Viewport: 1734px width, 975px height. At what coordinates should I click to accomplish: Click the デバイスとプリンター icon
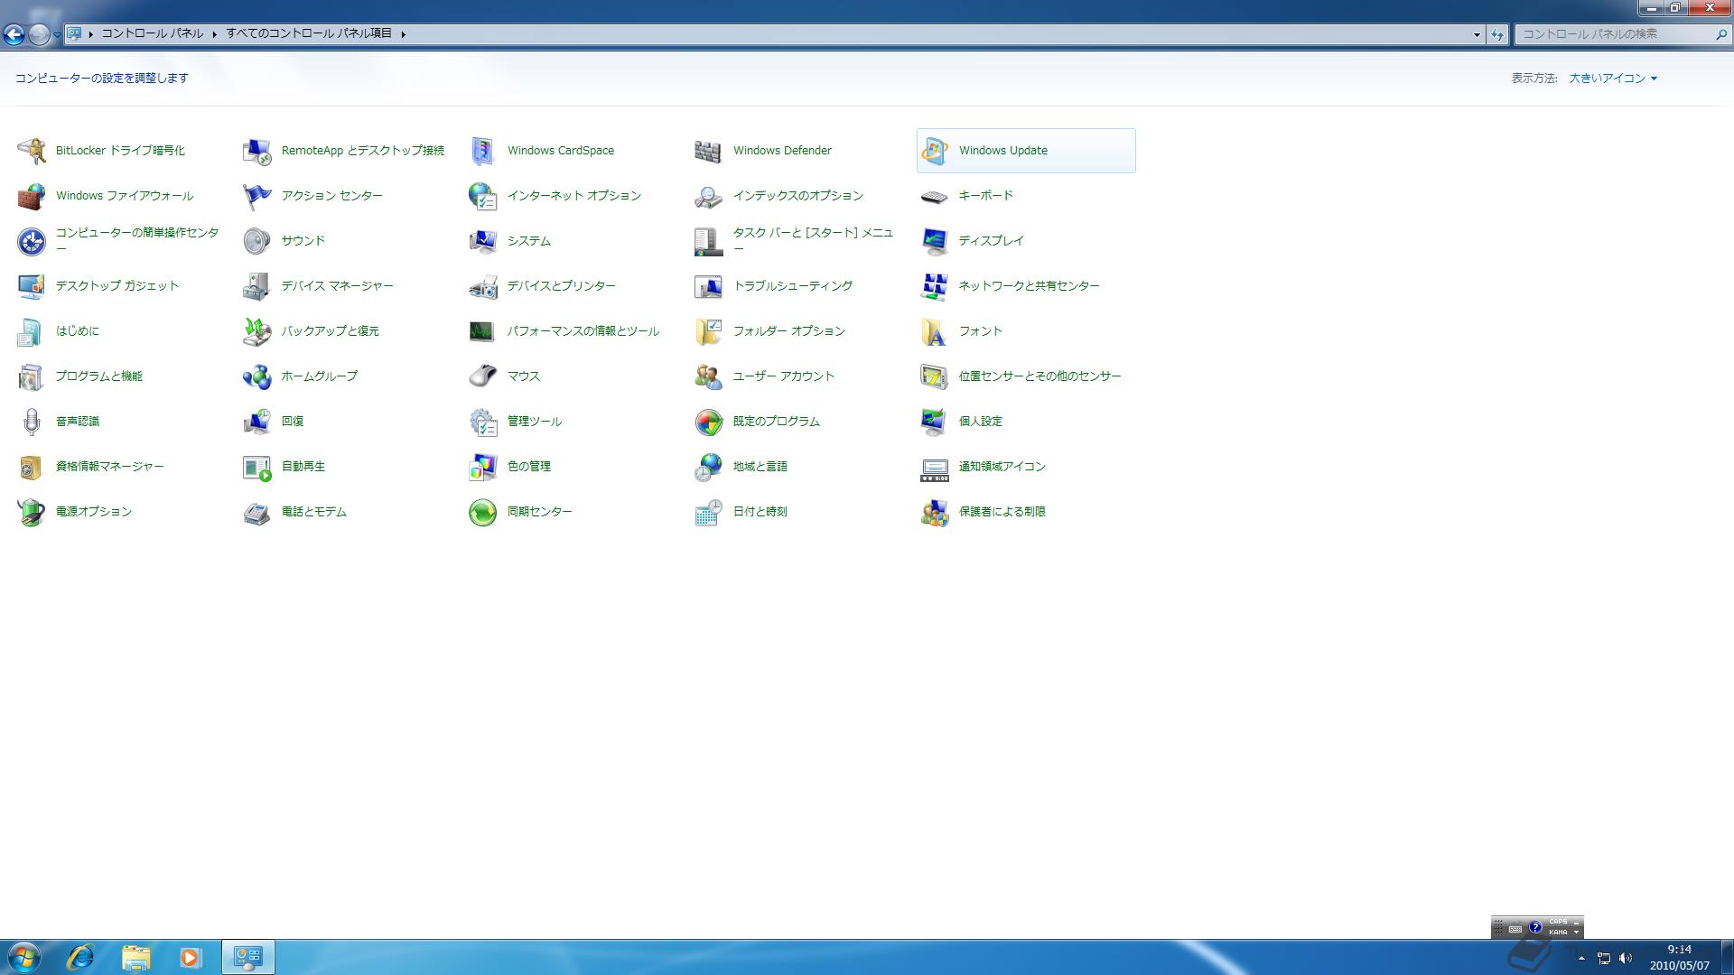(483, 286)
